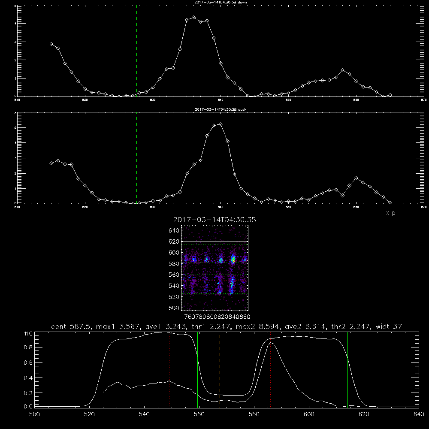Click the '500' x-axis label of bottom plot

34,414
